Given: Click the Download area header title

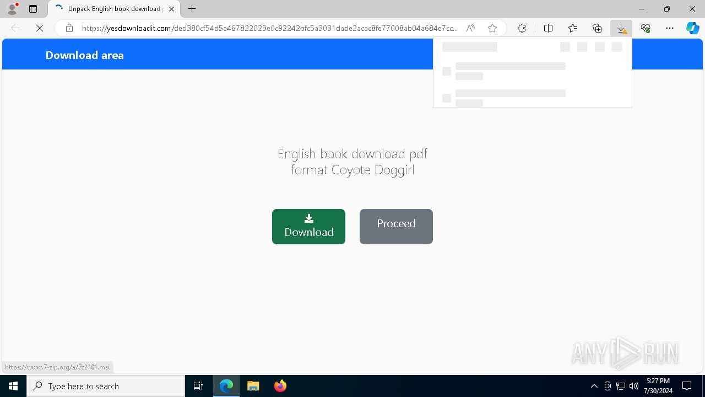Looking at the screenshot, I should coord(85,55).
